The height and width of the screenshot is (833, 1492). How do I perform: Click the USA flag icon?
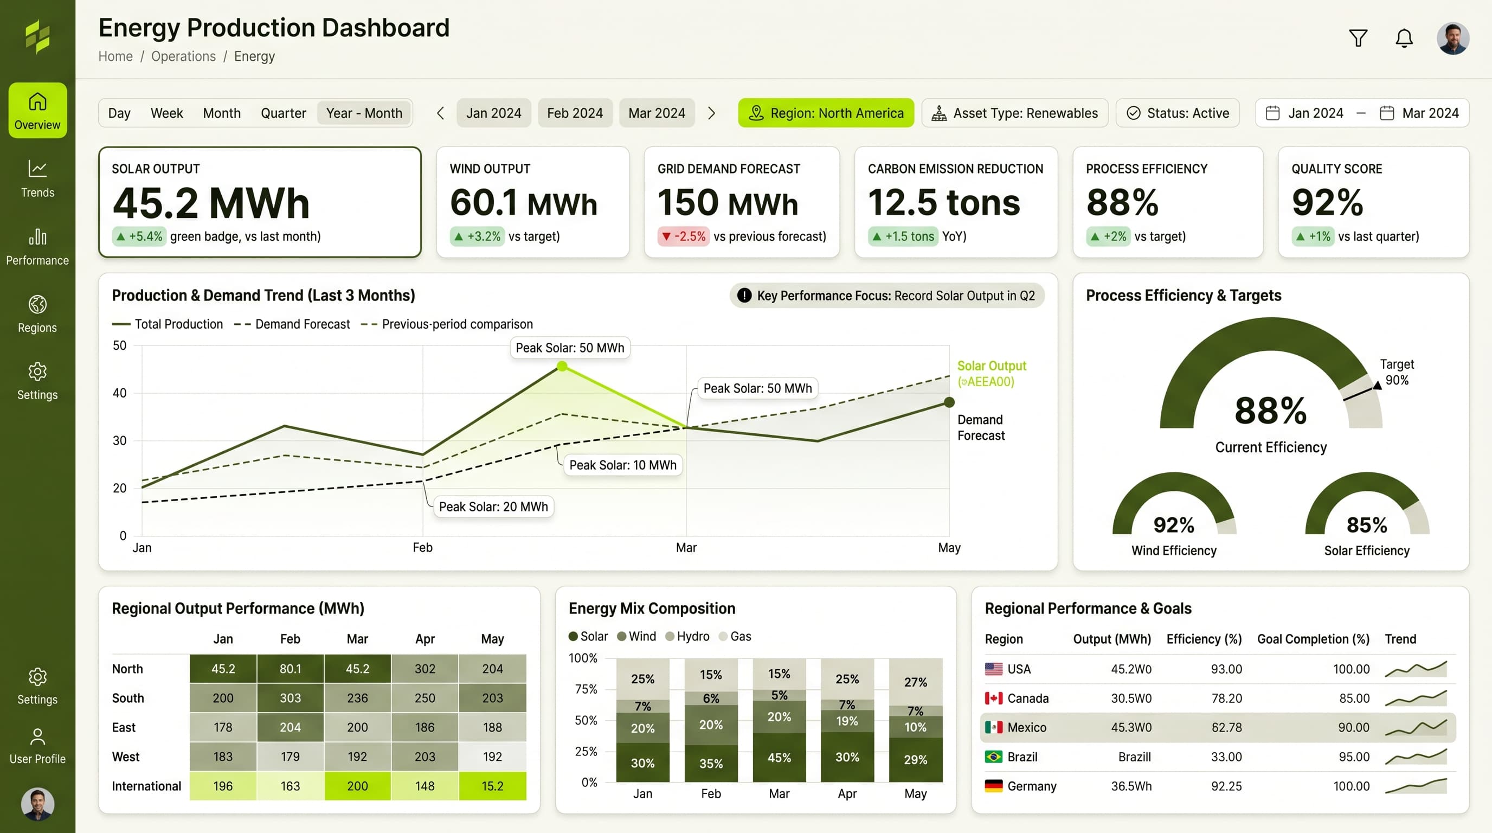click(994, 669)
